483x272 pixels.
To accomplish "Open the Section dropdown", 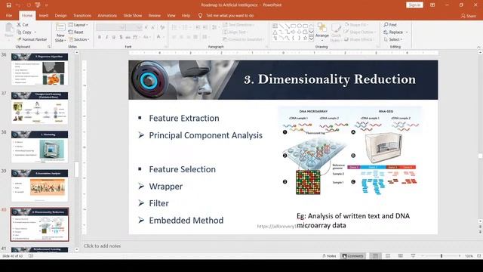I will point(78,39).
